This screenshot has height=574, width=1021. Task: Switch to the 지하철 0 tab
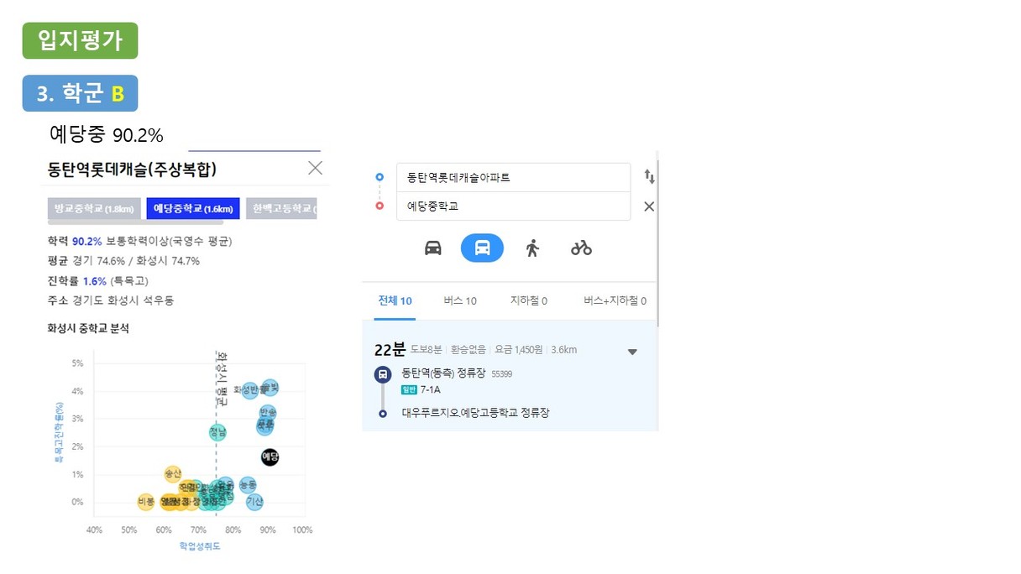pyautogui.click(x=529, y=300)
